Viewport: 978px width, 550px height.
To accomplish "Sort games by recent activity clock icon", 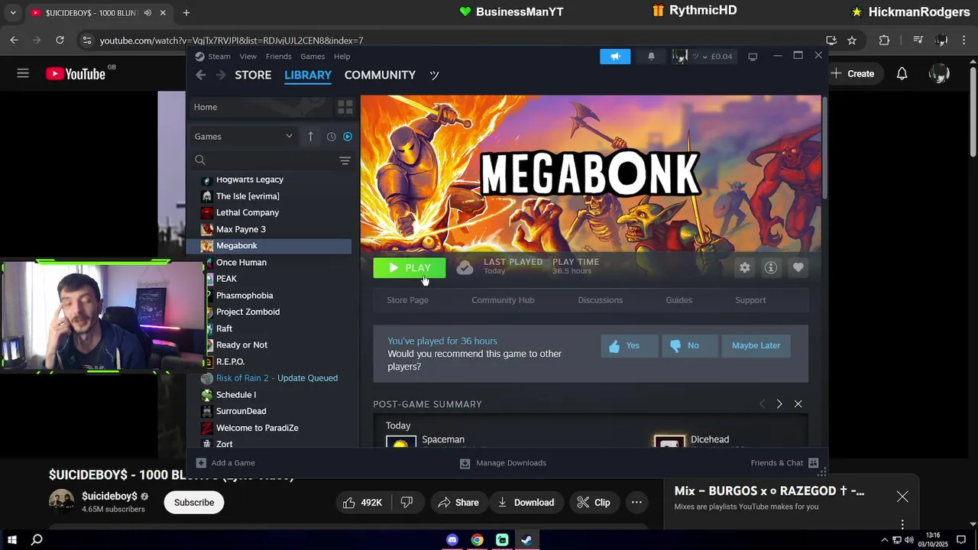I will point(331,137).
